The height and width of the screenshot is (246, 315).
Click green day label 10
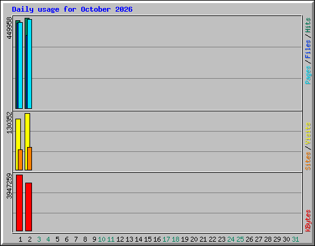click(x=102, y=239)
